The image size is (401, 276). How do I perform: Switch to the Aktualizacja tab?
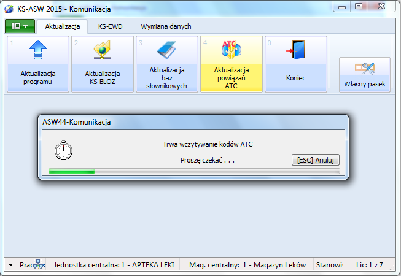coord(63,26)
